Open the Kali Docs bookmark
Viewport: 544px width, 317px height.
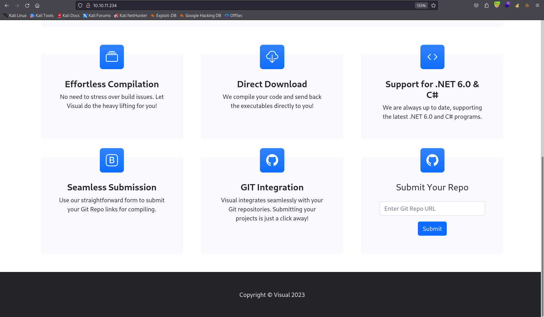68,16
